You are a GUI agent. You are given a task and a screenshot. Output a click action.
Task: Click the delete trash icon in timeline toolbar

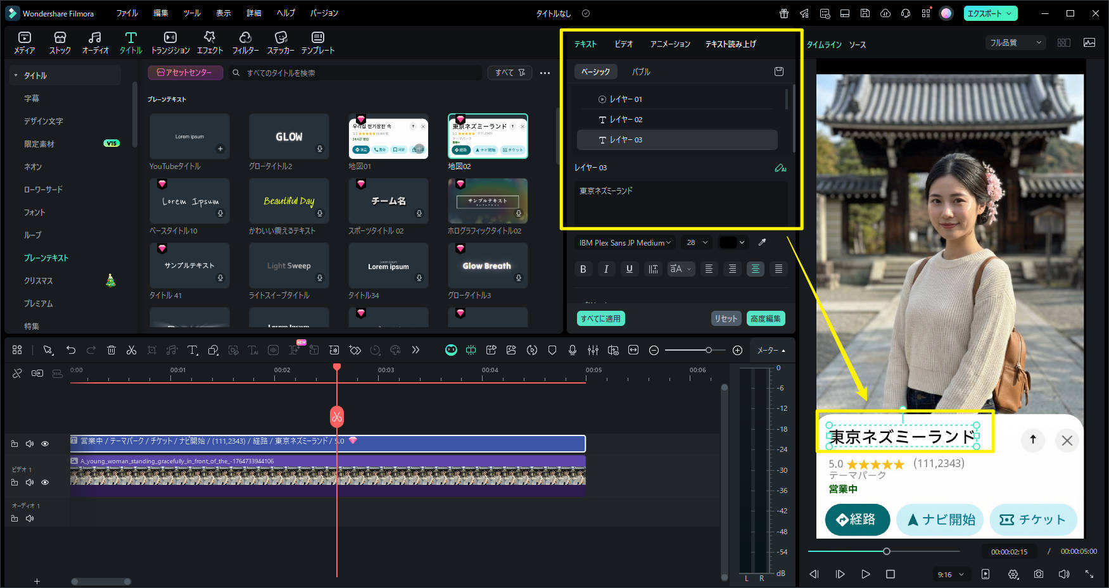coord(111,350)
